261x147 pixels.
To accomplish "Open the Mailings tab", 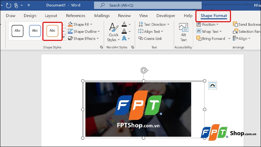I will click(102, 16).
